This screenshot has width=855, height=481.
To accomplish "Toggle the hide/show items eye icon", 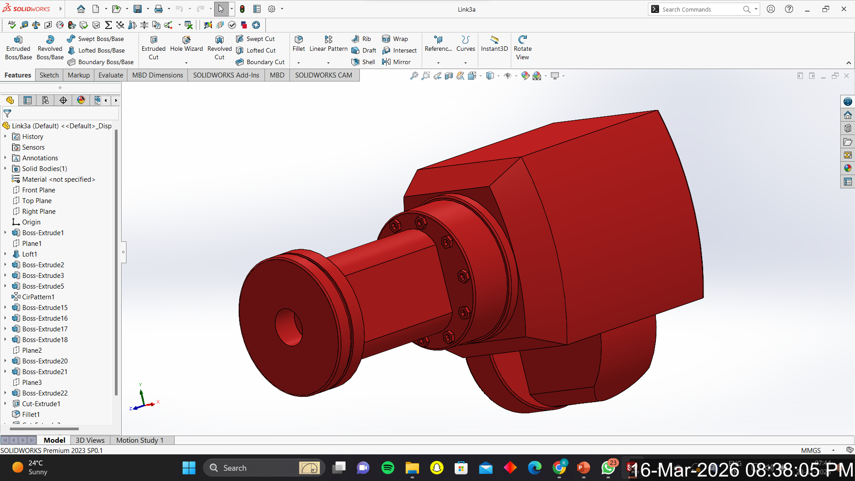I will [507, 76].
